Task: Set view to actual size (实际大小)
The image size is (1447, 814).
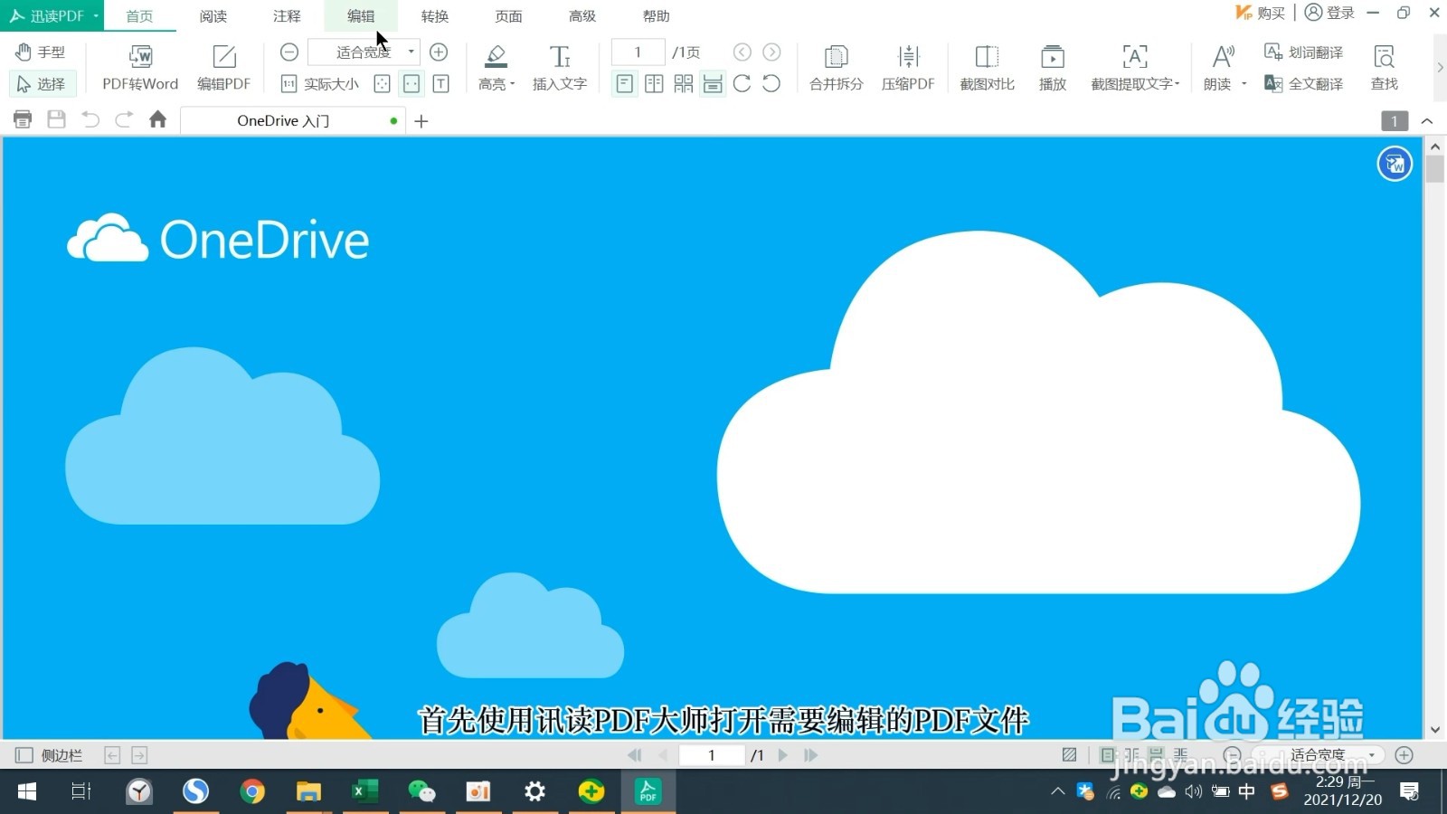Action: 320,84
